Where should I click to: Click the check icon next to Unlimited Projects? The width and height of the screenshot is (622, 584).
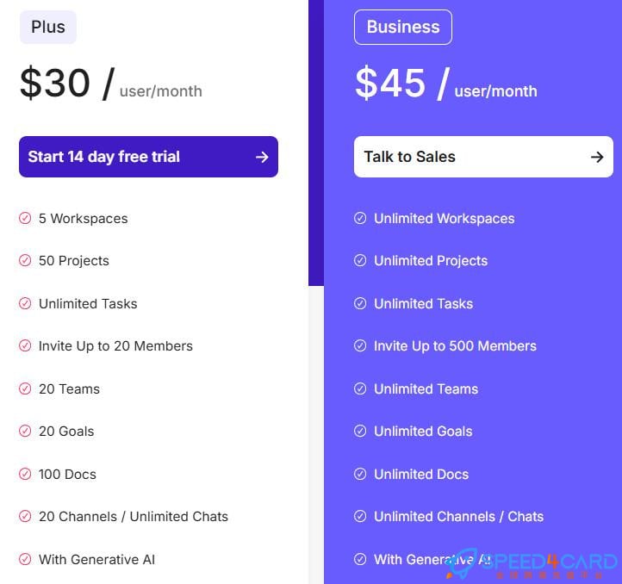pyautogui.click(x=360, y=261)
